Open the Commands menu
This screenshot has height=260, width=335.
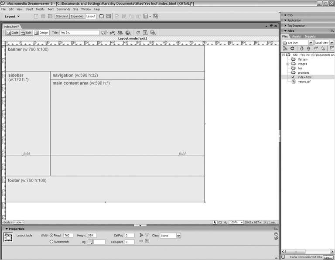click(63, 9)
